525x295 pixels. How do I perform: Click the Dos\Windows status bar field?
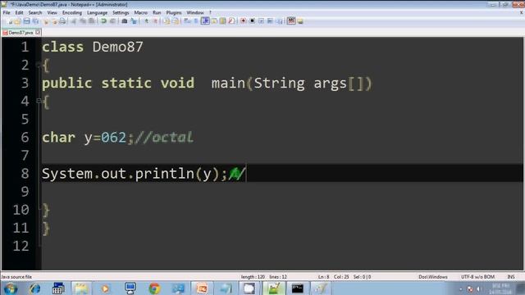(433, 277)
